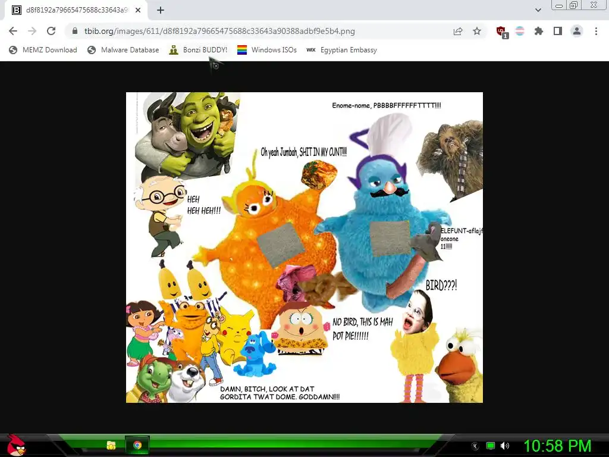Open the Bonzi BUDDY! bookmark
This screenshot has width=609, height=457.
click(x=199, y=50)
